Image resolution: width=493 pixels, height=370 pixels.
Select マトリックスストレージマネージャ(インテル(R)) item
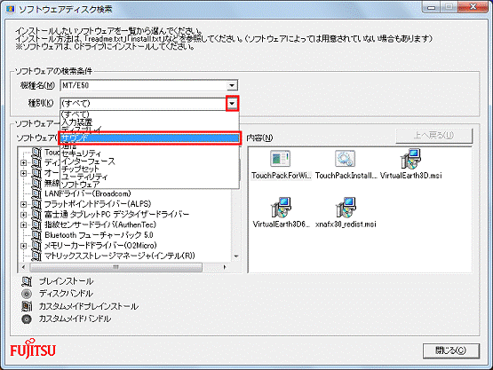point(120,256)
